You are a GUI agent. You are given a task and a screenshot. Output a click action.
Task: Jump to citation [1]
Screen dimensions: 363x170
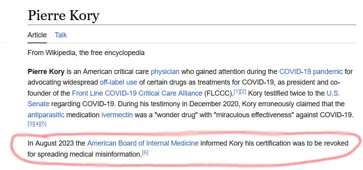pyautogui.click(x=237, y=91)
